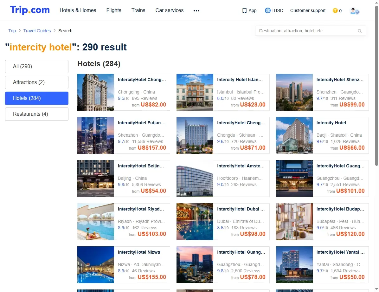Click 11,586 Reviews text
The width and height of the screenshot is (379, 292).
point(147,141)
